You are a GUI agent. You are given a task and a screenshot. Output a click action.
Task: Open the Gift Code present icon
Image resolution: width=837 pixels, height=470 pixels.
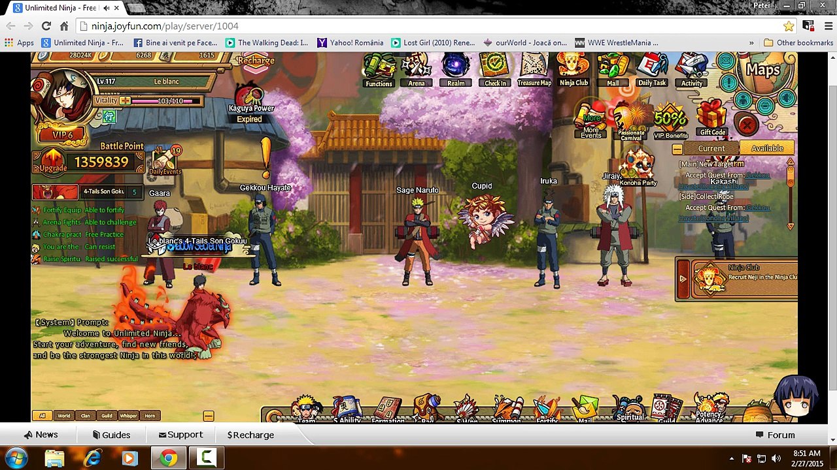pos(712,119)
